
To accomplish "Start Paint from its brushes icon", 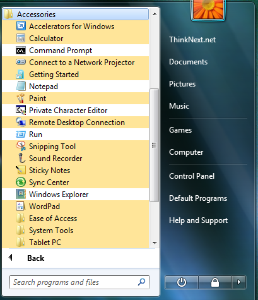I will coord(21,99).
